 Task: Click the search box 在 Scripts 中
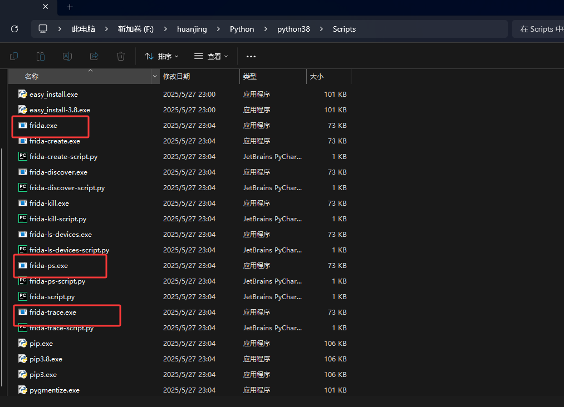[x=538, y=29]
